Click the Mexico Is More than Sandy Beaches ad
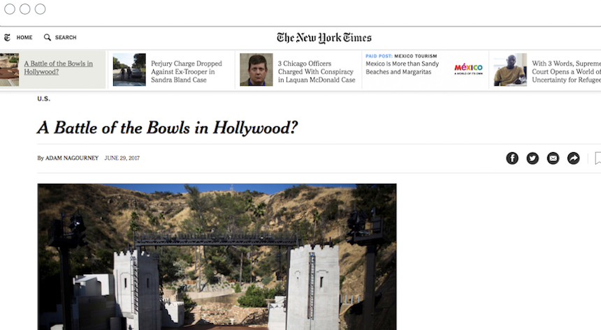 tap(402, 68)
